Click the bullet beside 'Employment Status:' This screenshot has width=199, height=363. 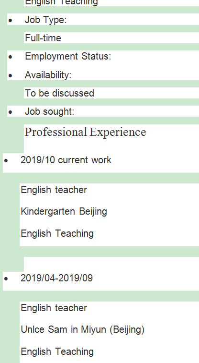pos(10,57)
